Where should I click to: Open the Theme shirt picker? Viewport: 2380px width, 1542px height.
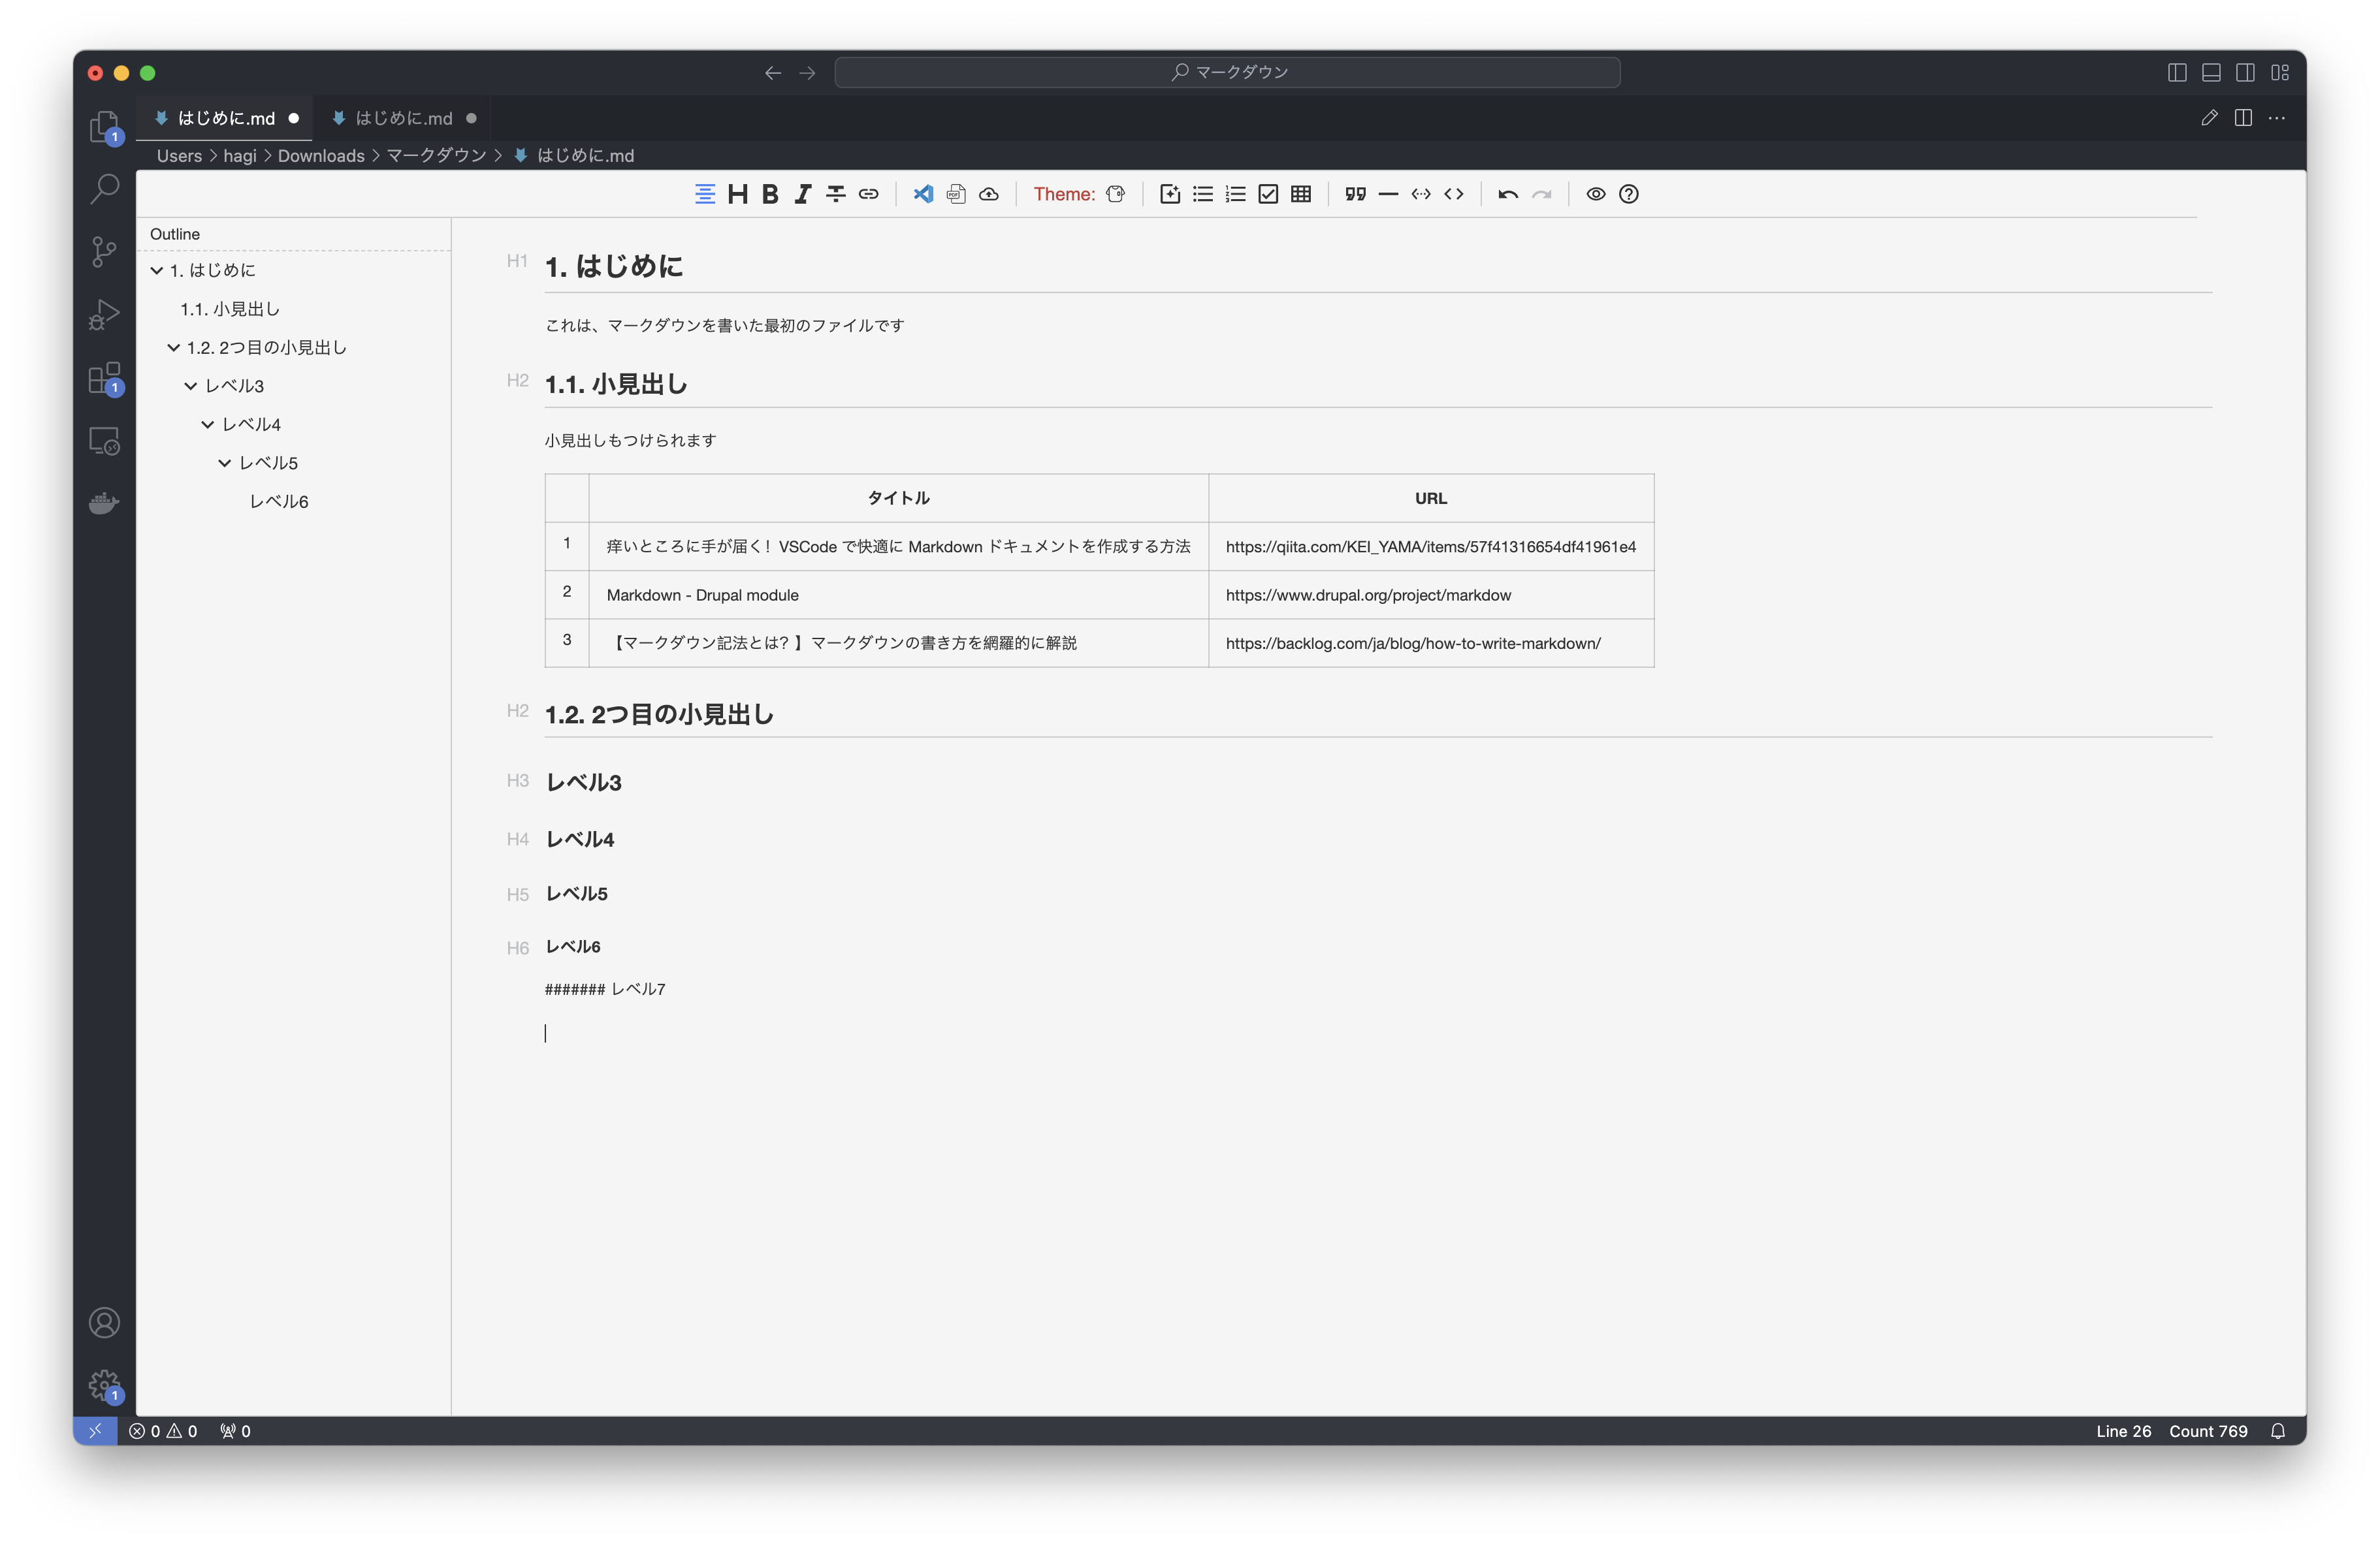(1116, 194)
